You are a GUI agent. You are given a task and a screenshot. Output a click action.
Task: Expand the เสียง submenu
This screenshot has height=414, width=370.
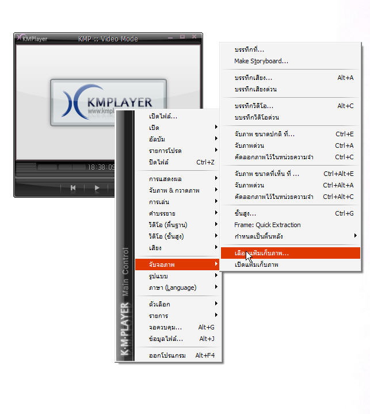pos(177,248)
